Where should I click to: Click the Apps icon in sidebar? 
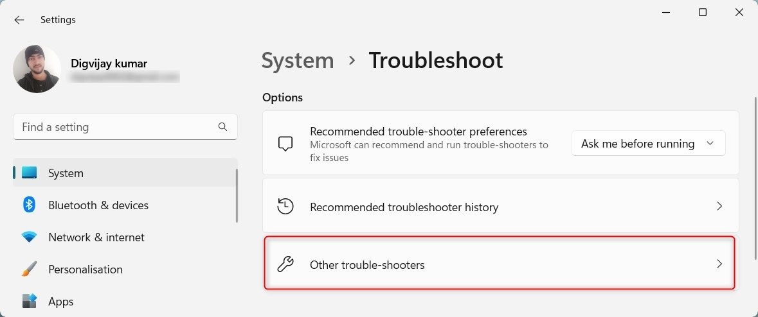click(x=30, y=301)
